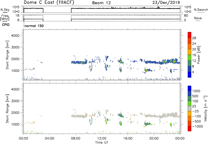Viewport: 208px width, 144px height.
Task: Click the '4000' tick on power panel
Action: [x=15, y=36]
